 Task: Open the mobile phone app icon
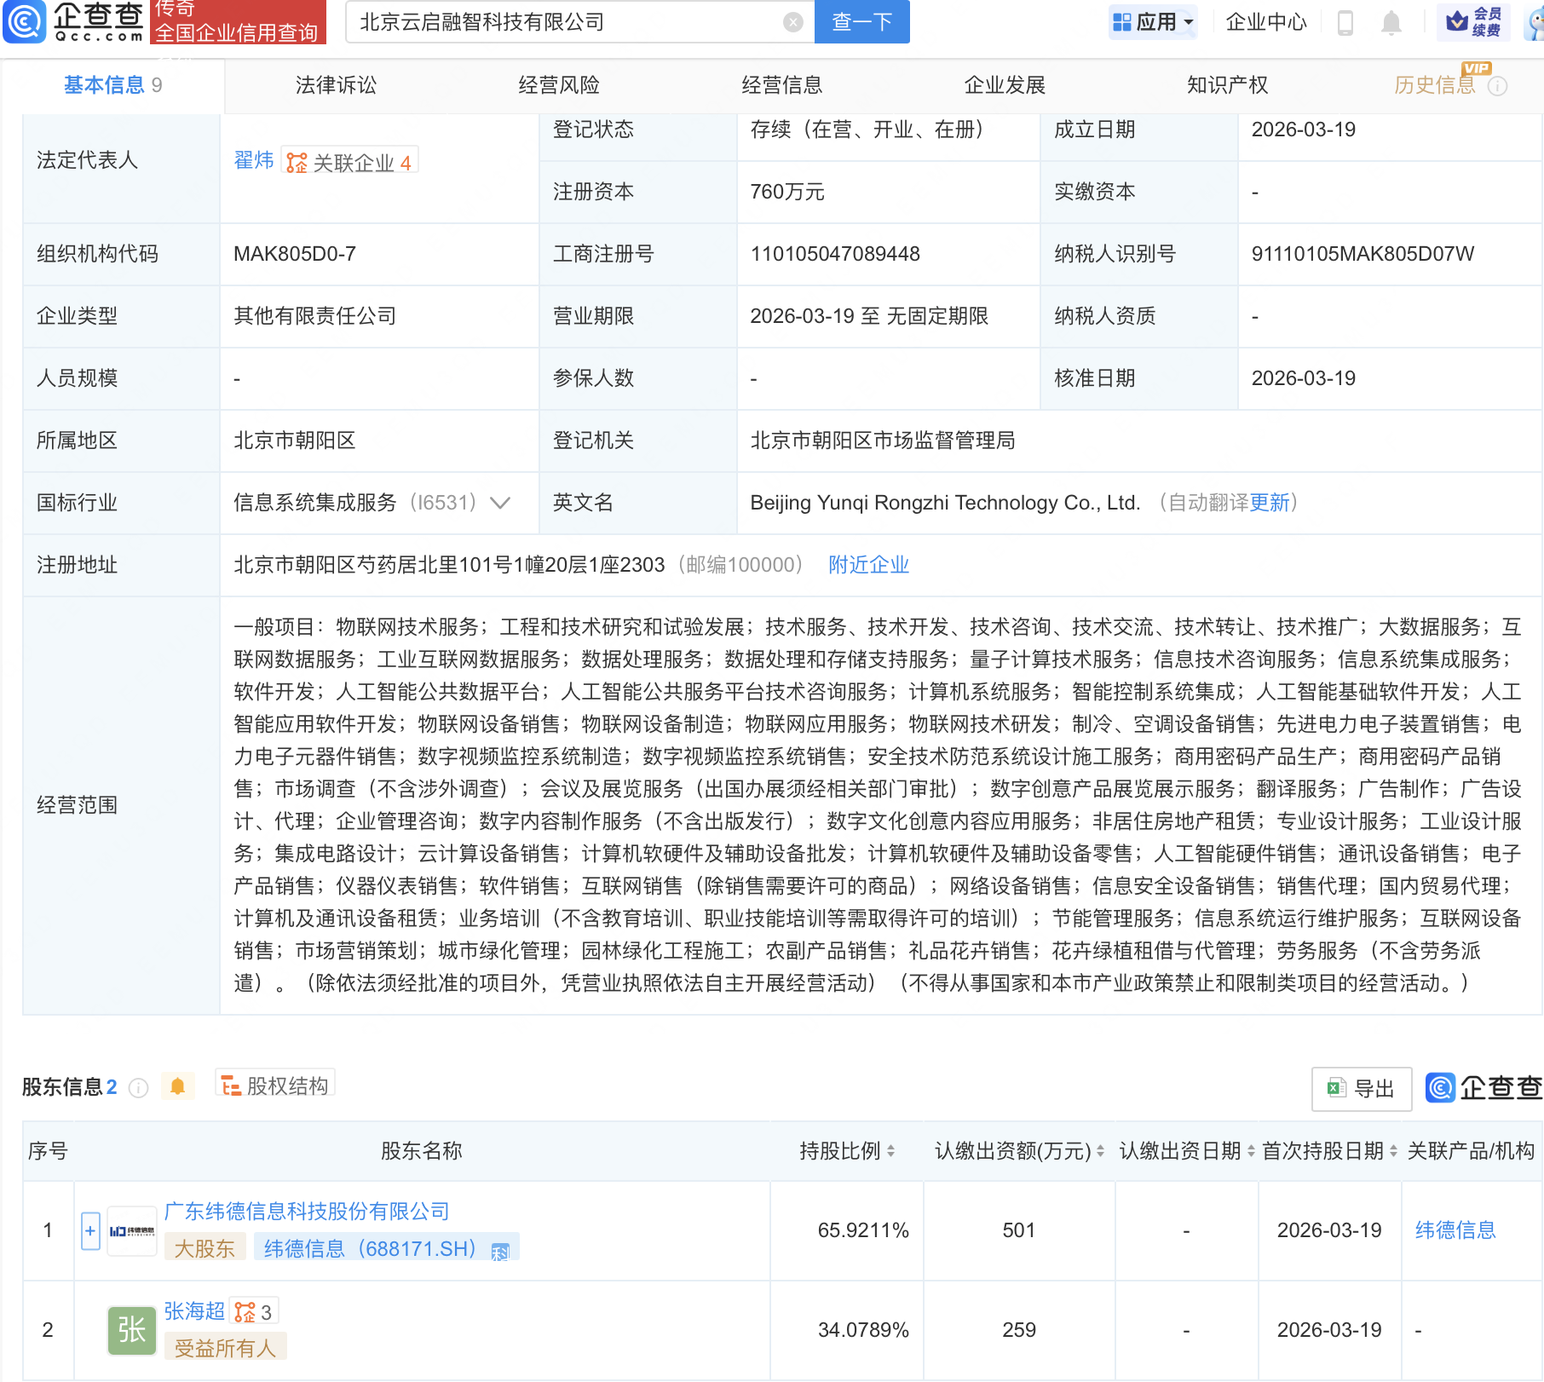pyautogui.click(x=1345, y=22)
